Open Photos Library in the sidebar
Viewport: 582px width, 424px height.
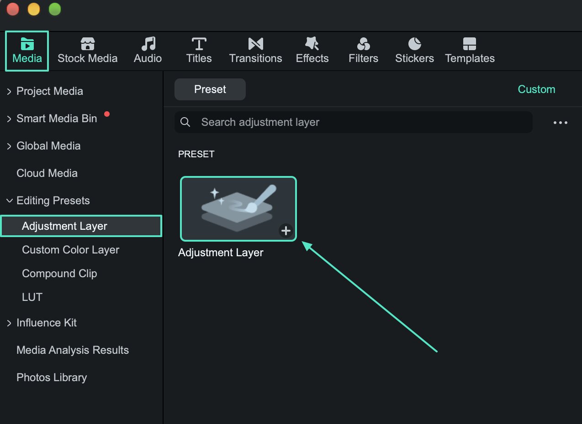point(52,377)
